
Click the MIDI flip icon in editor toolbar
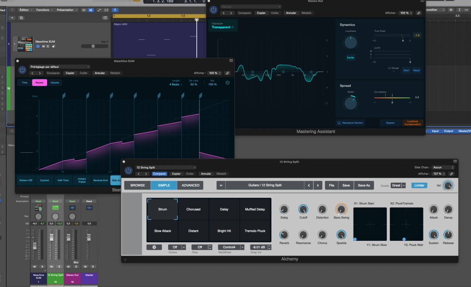[106, 10]
